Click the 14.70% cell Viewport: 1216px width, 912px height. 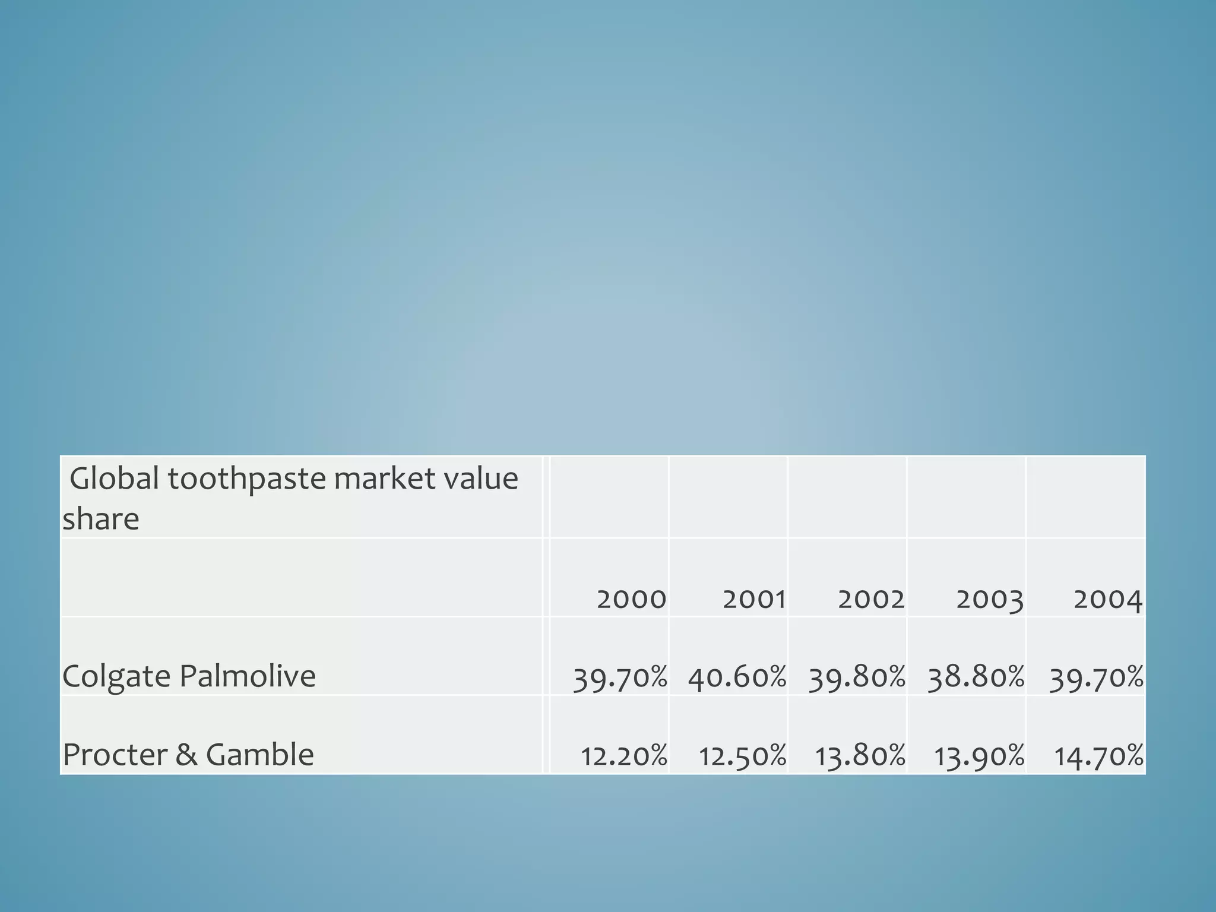(x=1085, y=735)
